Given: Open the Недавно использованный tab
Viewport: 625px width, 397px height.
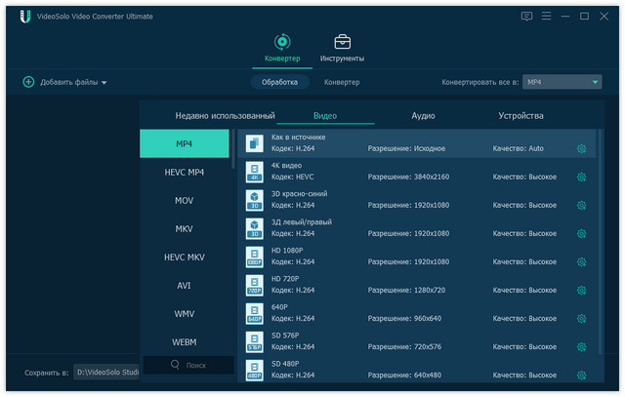Looking at the screenshot, I should click(x=225, y=116).
